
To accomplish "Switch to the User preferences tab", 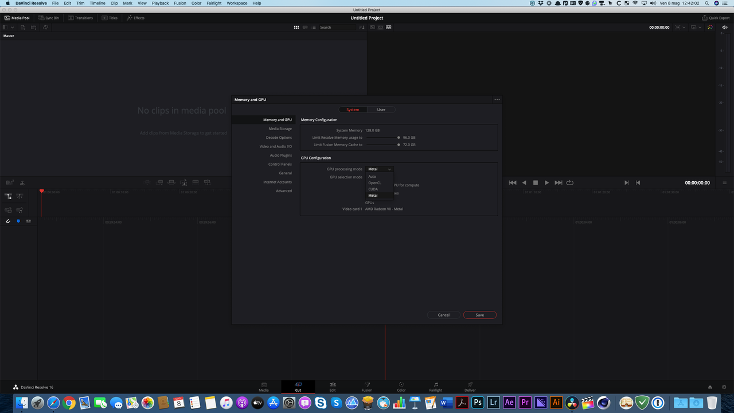I will click(x=381, y=110).
